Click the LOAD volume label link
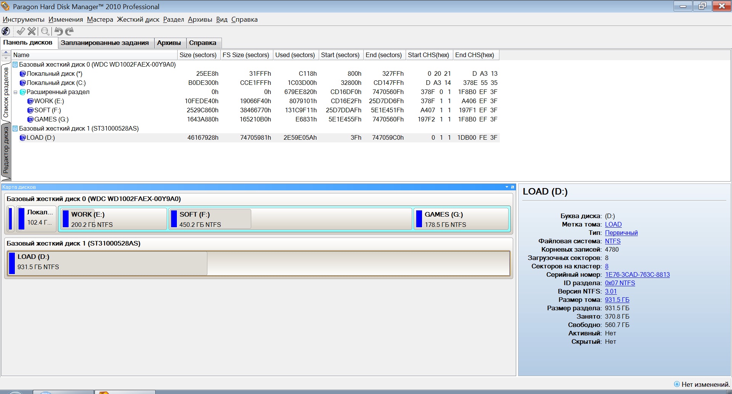The image size is (732, 394). pyautogui.click(x=613, y=225)
